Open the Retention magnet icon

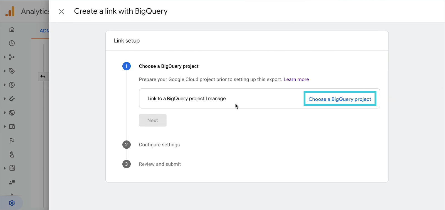click(12, 99)
